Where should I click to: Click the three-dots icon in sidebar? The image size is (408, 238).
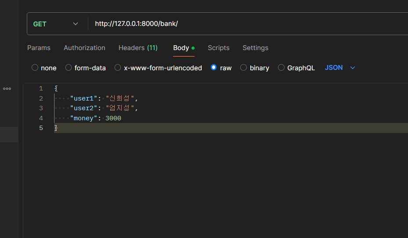click(x=7, y=89)
